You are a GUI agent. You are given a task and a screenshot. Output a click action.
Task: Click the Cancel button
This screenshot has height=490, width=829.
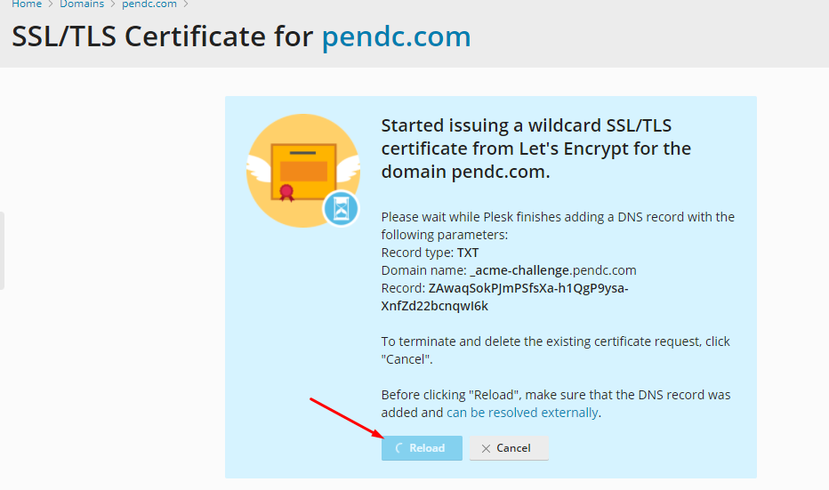(509, 447)
